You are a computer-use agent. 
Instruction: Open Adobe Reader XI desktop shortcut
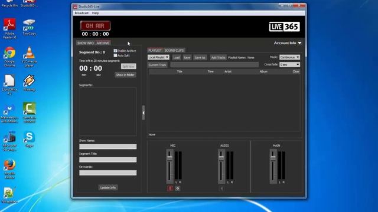tap(9, 28)
